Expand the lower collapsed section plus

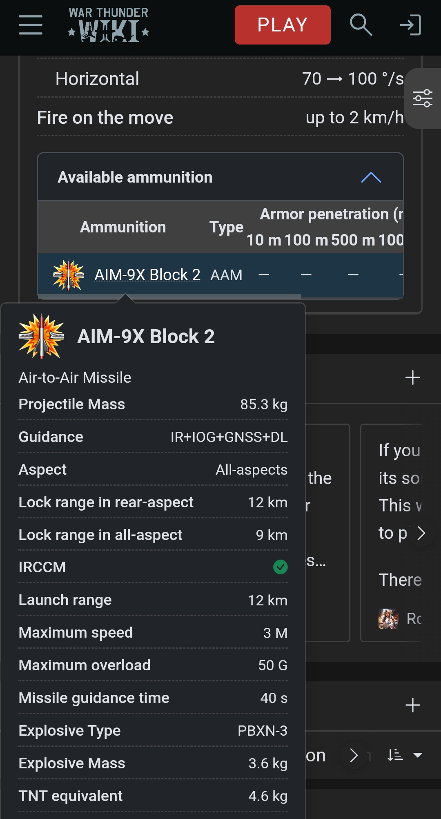[x=413, y=705]
